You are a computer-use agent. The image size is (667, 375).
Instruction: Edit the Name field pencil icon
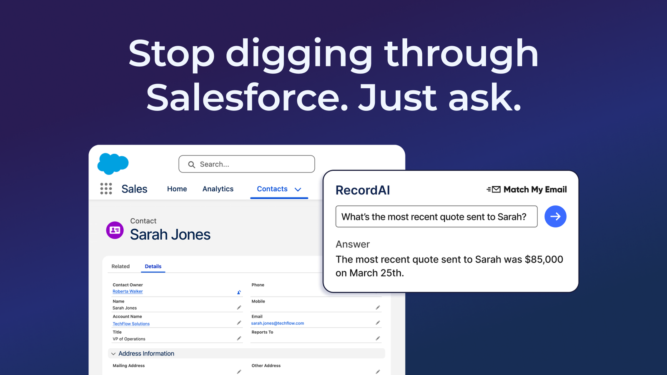tap(239, 307)
